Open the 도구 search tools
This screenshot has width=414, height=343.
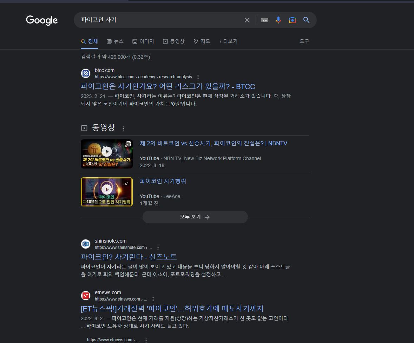[304, 41]
